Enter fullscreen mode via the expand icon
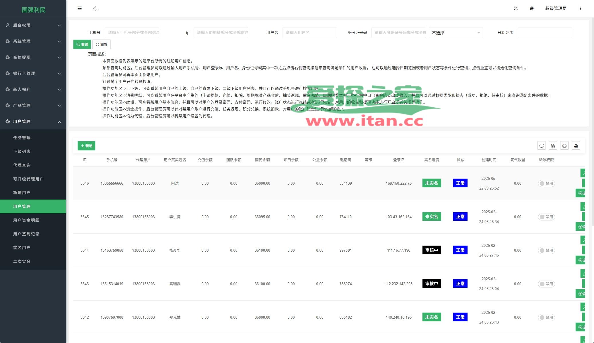This screenshot has height=343, width=594. click(516, 9)
